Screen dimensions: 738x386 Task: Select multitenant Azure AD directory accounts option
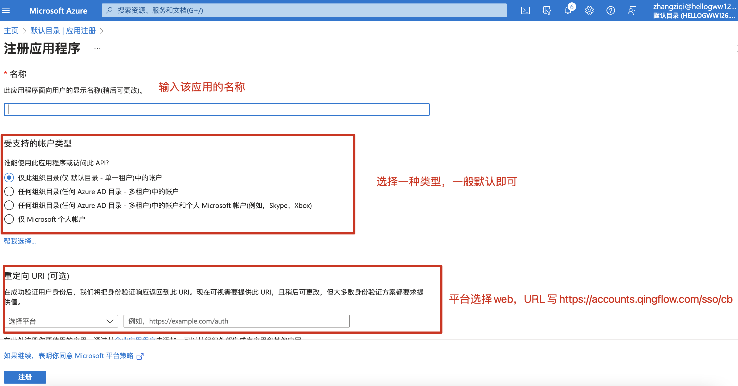(x=9, y=191)
